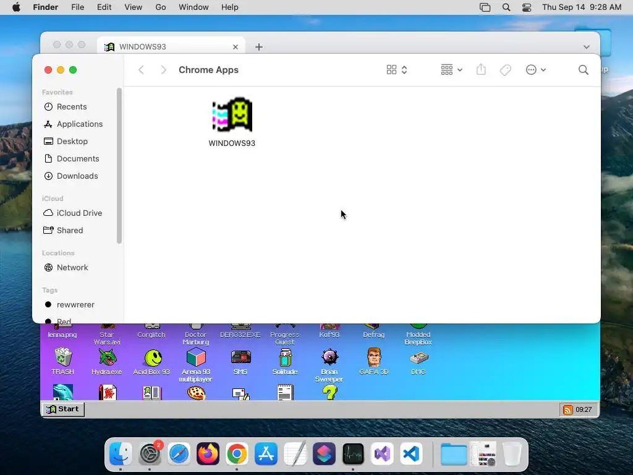
Task: Open System Preferences from the Dock
Action: (150, 453)
